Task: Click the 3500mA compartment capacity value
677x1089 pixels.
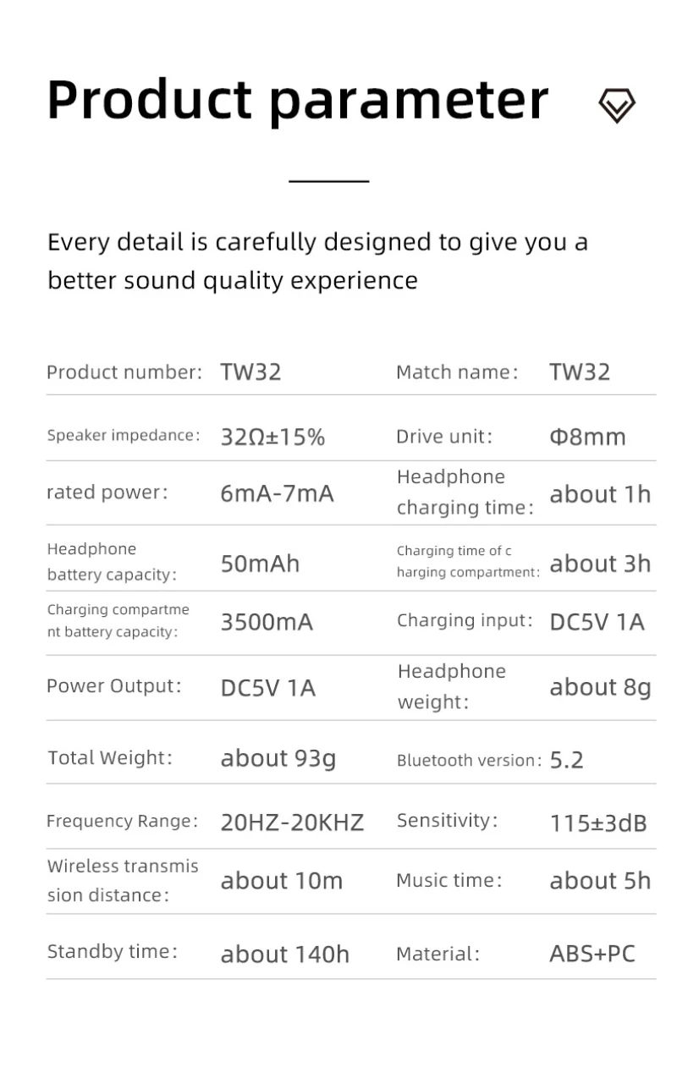Action: [267, 622]
